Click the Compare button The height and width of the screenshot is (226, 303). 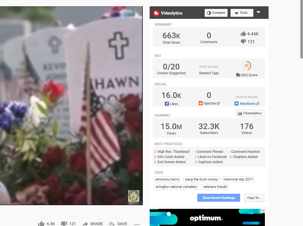click(x=216, y=13)
